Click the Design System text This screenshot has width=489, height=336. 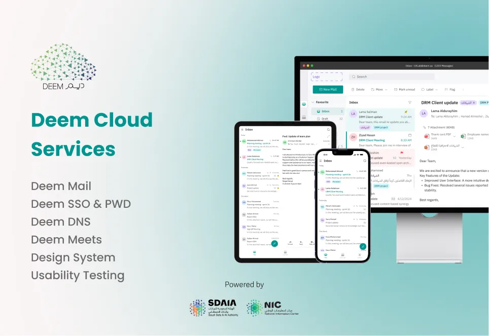tap(73, 258)
